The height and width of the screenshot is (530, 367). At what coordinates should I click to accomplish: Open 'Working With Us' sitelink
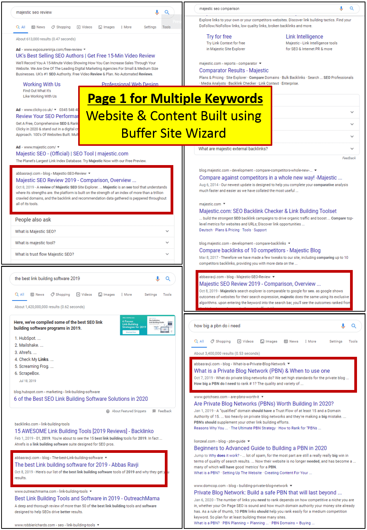(42, 84)
